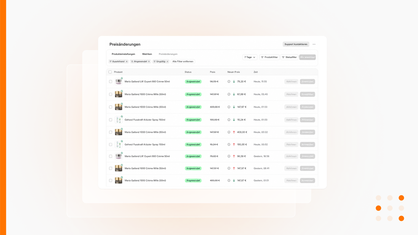Open Gehwol thumbnail in the Heute, 00:02 row
This screenshot has width=418, height=235.
tap(119, 144)
